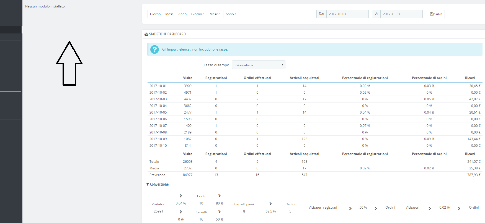This screenshot has width=485, height=223.
Task: Select the 2017-10-08 date cell
Action: tap(158, 132)
